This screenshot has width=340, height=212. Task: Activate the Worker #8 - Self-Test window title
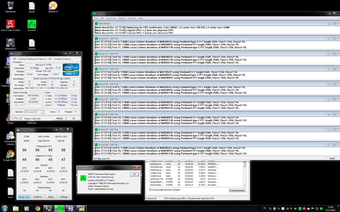coord(108,145)
